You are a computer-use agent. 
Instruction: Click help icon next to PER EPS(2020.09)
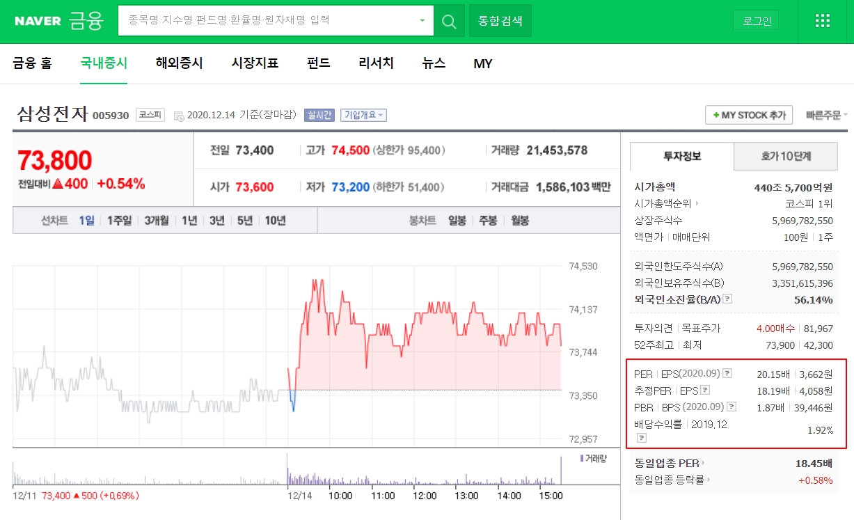click(x=727, y=374)
